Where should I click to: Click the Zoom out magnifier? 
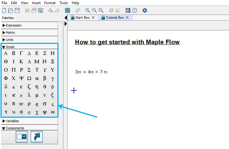click(94, 10)
